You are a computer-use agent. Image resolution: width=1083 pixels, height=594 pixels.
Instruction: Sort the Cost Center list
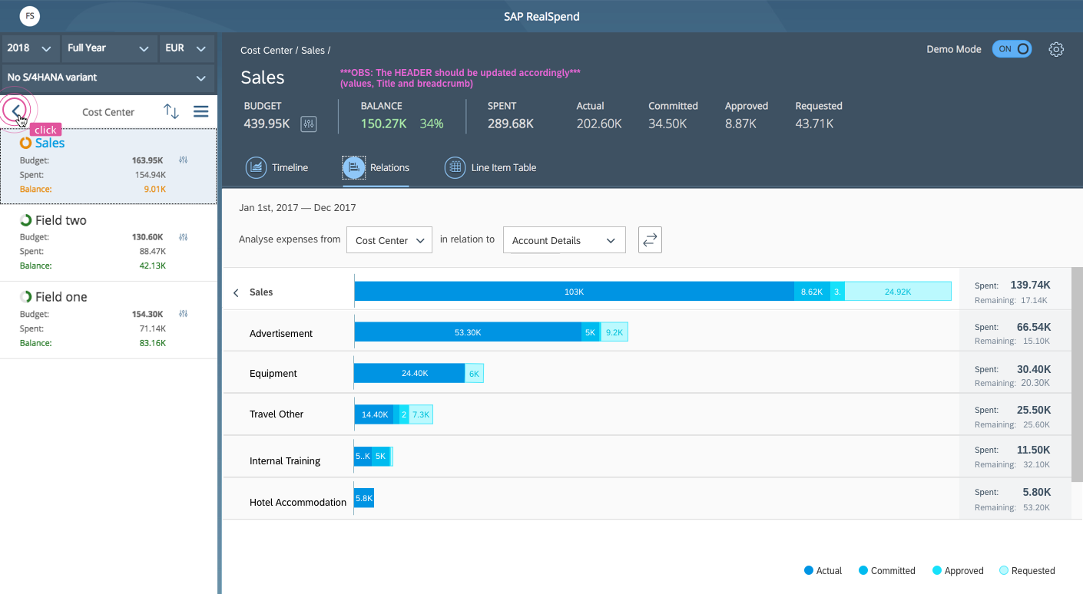[x=171, y=111]
